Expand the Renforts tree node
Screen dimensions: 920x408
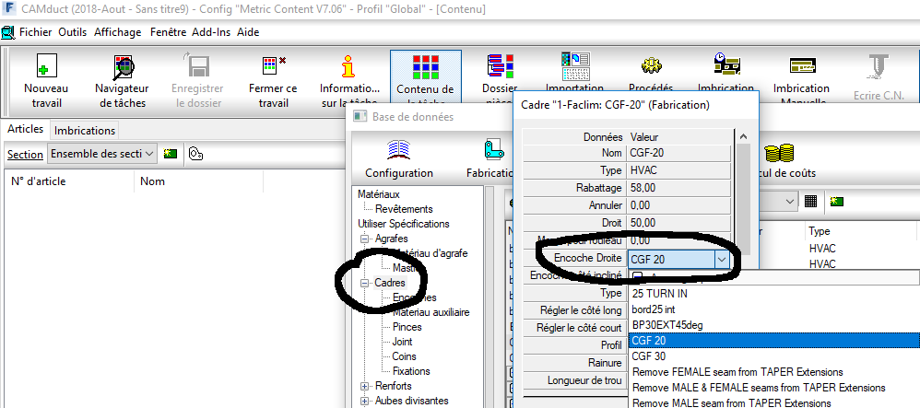(x=364, y=386)
